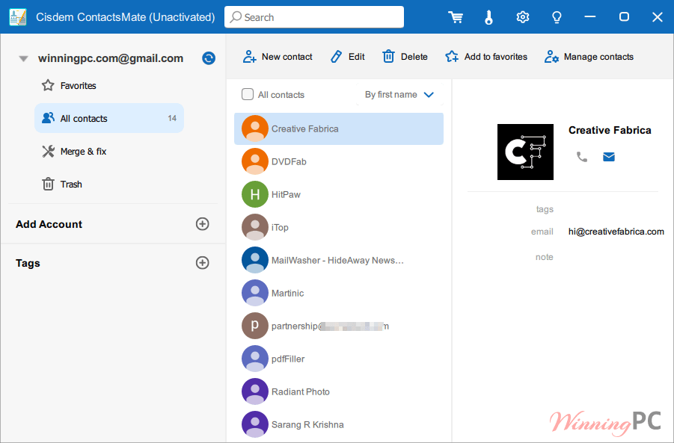Click the brown p avatar for partnership
This screenshot has height=443, width=674.
pos(255,326)
